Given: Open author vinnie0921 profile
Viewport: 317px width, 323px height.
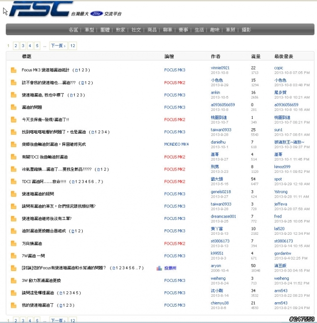Looking at the screenshot, I should [220, 68].
